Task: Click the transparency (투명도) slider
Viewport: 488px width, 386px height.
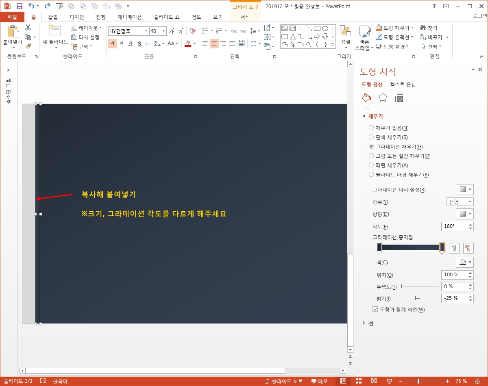Action: click(x=420, y=286)
